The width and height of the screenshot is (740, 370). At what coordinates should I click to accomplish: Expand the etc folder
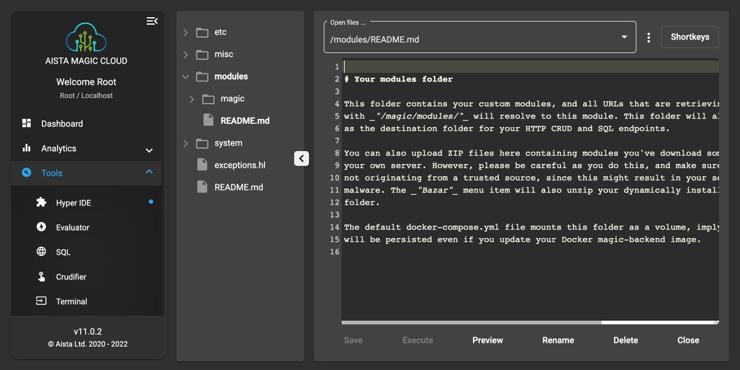click(186, 32)
